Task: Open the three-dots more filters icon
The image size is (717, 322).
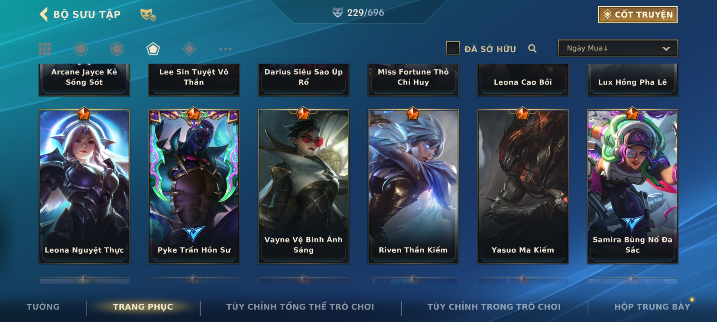Action: 225,49
